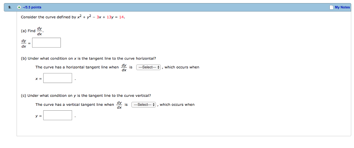Click the My Notes link
354x148 pixels.
pyautogui.click(x=342, y=7)
